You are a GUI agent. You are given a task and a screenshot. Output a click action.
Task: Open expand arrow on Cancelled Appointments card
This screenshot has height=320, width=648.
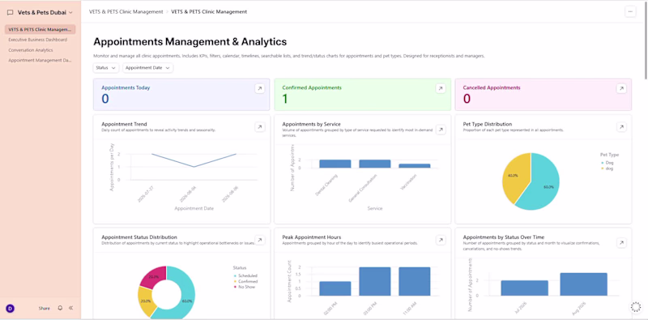(x=621, y=88)
